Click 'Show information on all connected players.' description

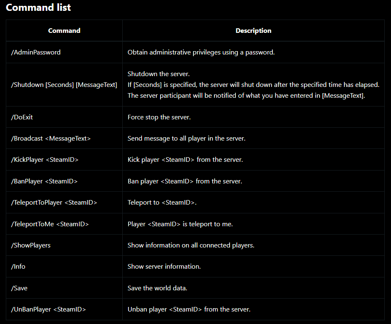pyautogui.click(x=191, y=245)
